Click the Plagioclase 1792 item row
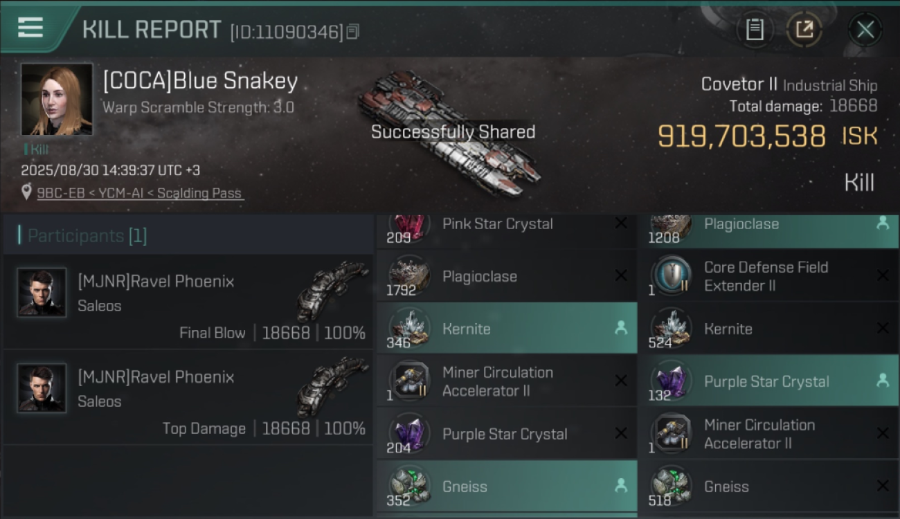 coord(507,275)
